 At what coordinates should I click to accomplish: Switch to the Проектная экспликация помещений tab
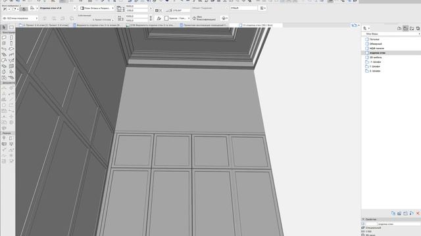click(203, 25)
